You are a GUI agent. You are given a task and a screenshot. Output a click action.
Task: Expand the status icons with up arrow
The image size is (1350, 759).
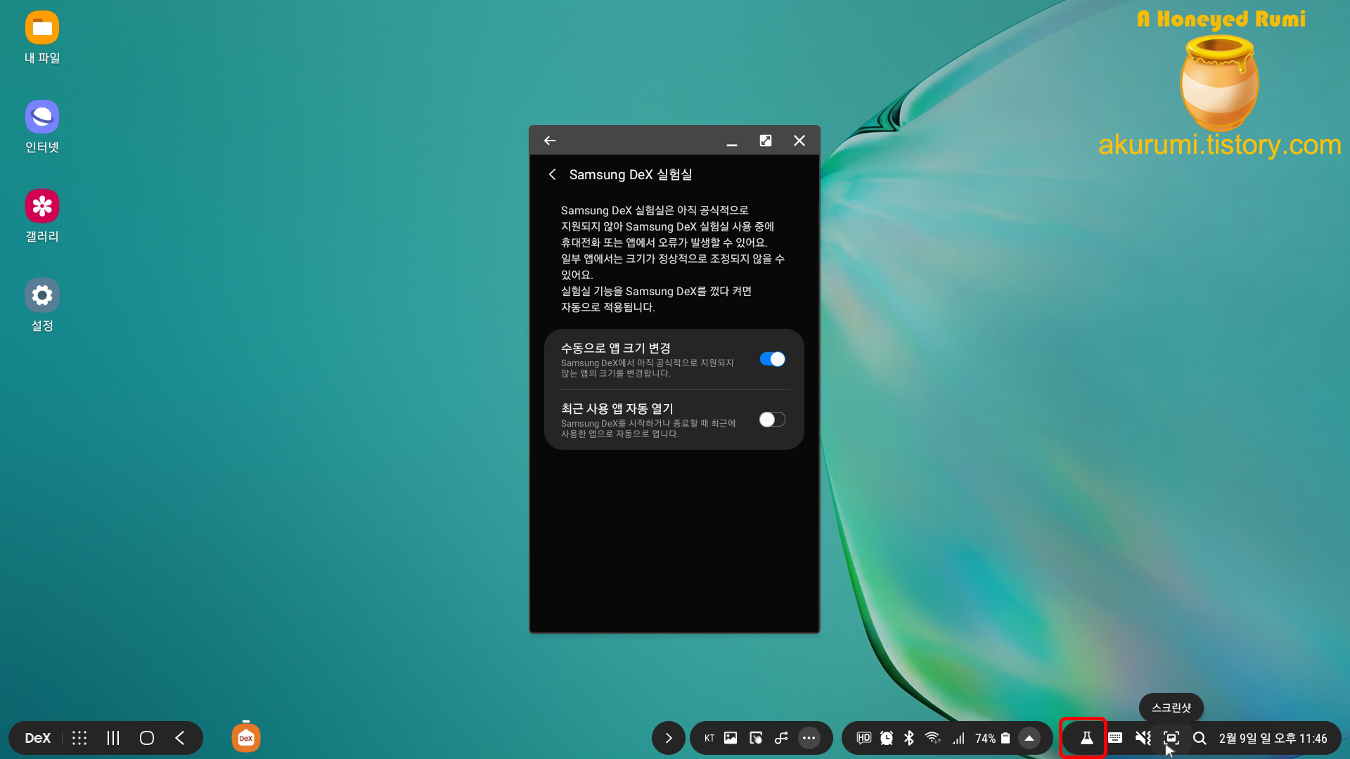coord(1029,738)
